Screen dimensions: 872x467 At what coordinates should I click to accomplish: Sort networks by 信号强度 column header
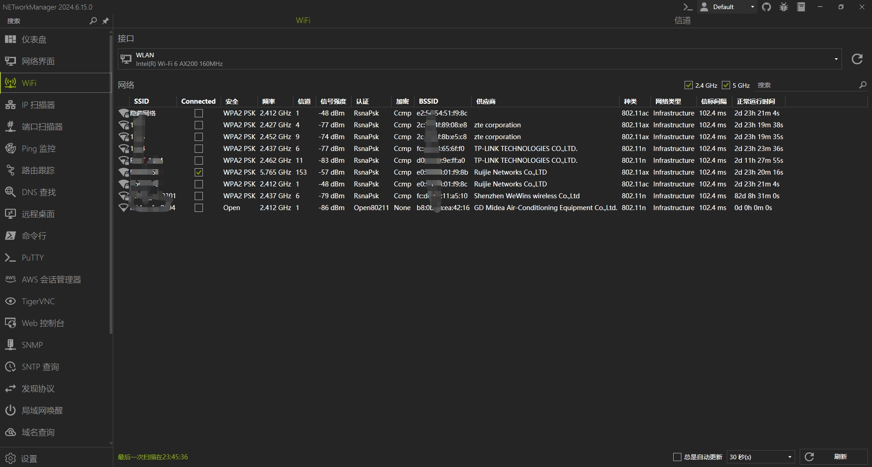pos(333,101)
